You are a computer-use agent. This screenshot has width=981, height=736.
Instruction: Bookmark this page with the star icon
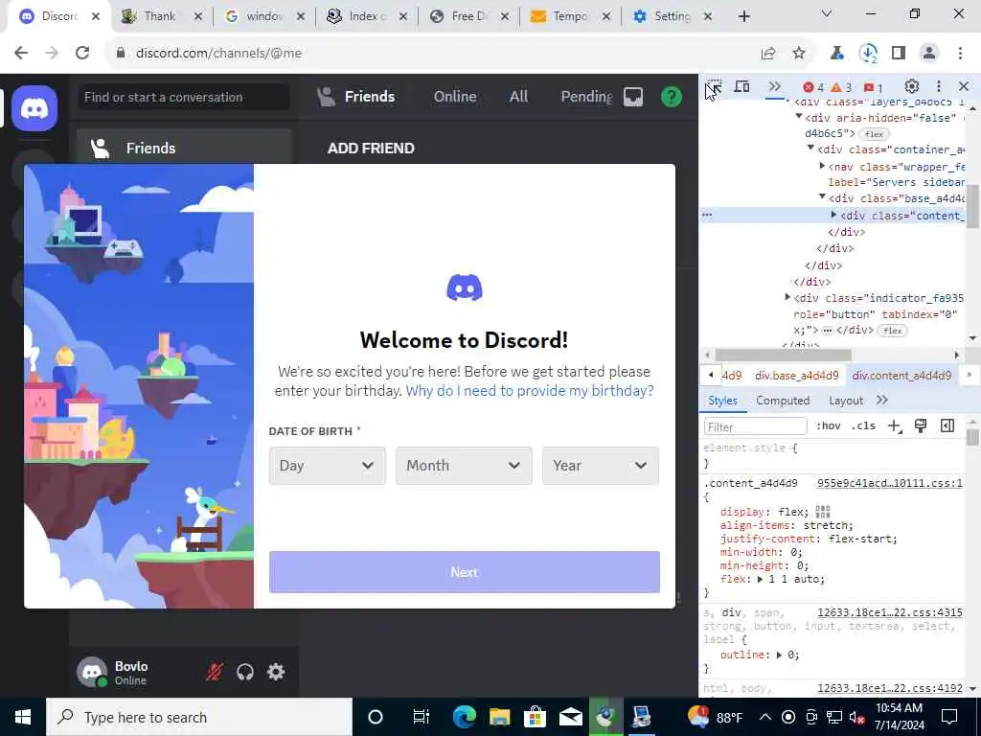tap(799, 54)
